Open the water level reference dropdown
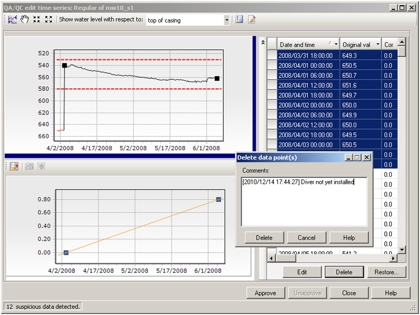 tap(226, 20)
